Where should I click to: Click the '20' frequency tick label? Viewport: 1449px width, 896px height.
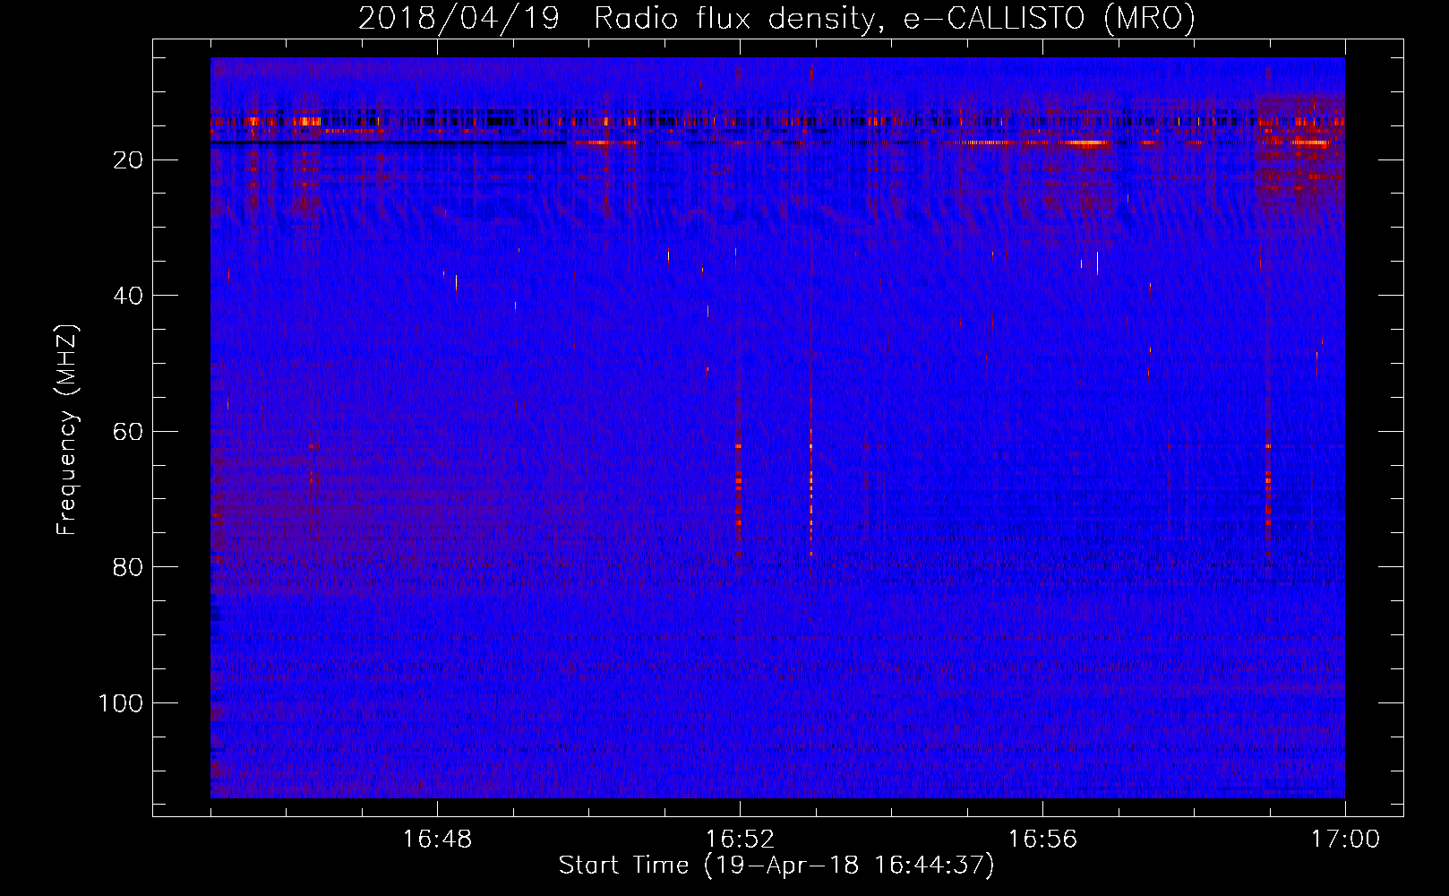[128, 160]
